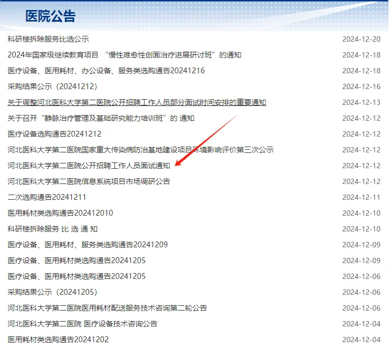Click the 医院公告 section heading
This screenshot has height=348, width=389.
(x=50, y=16)
